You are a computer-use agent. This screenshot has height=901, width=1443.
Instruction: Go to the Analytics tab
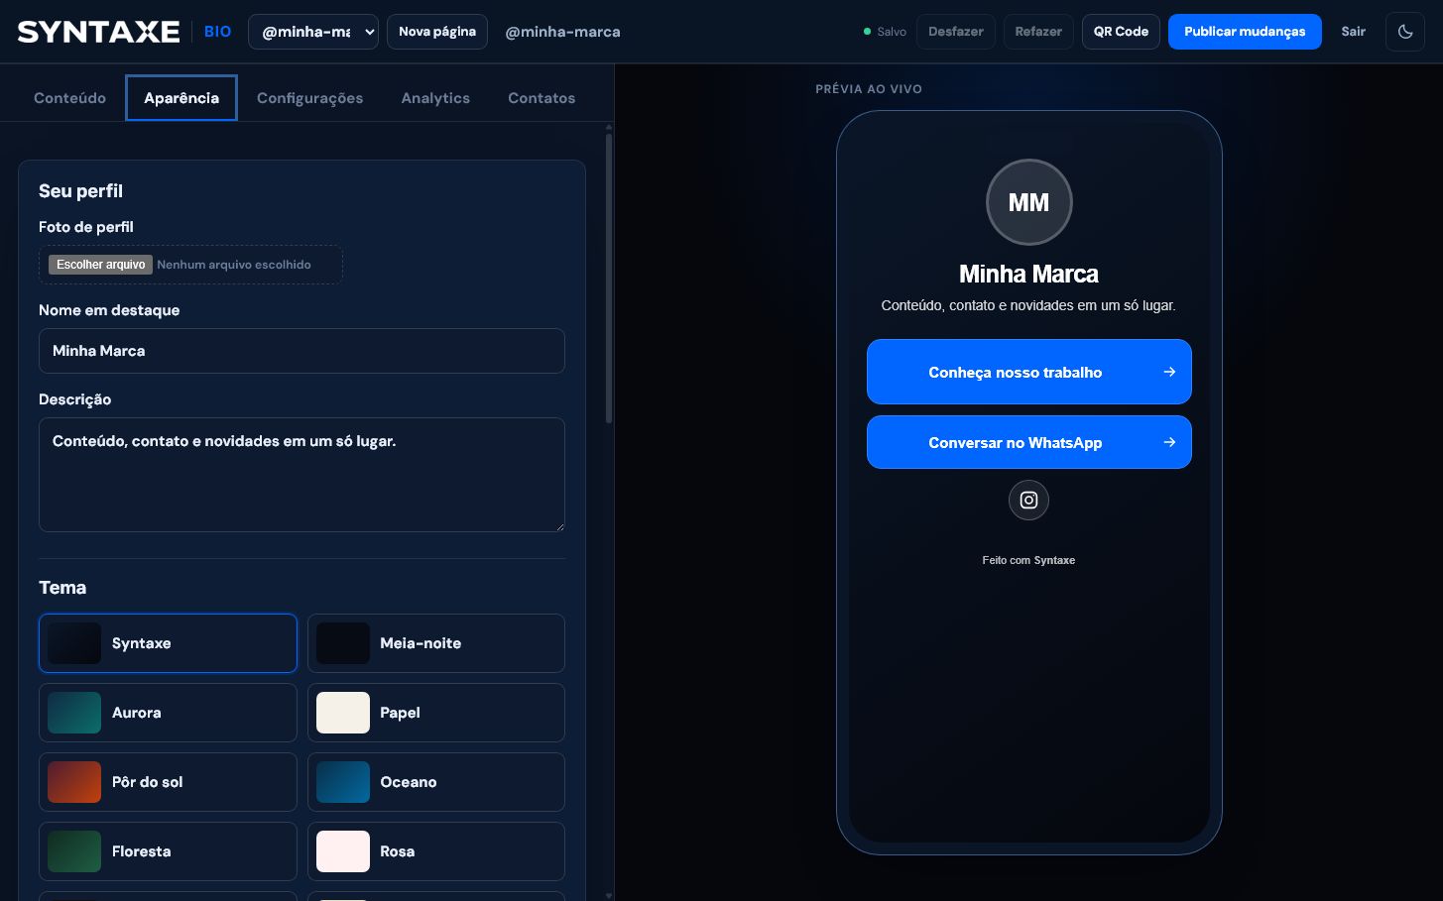pos(435,98)
